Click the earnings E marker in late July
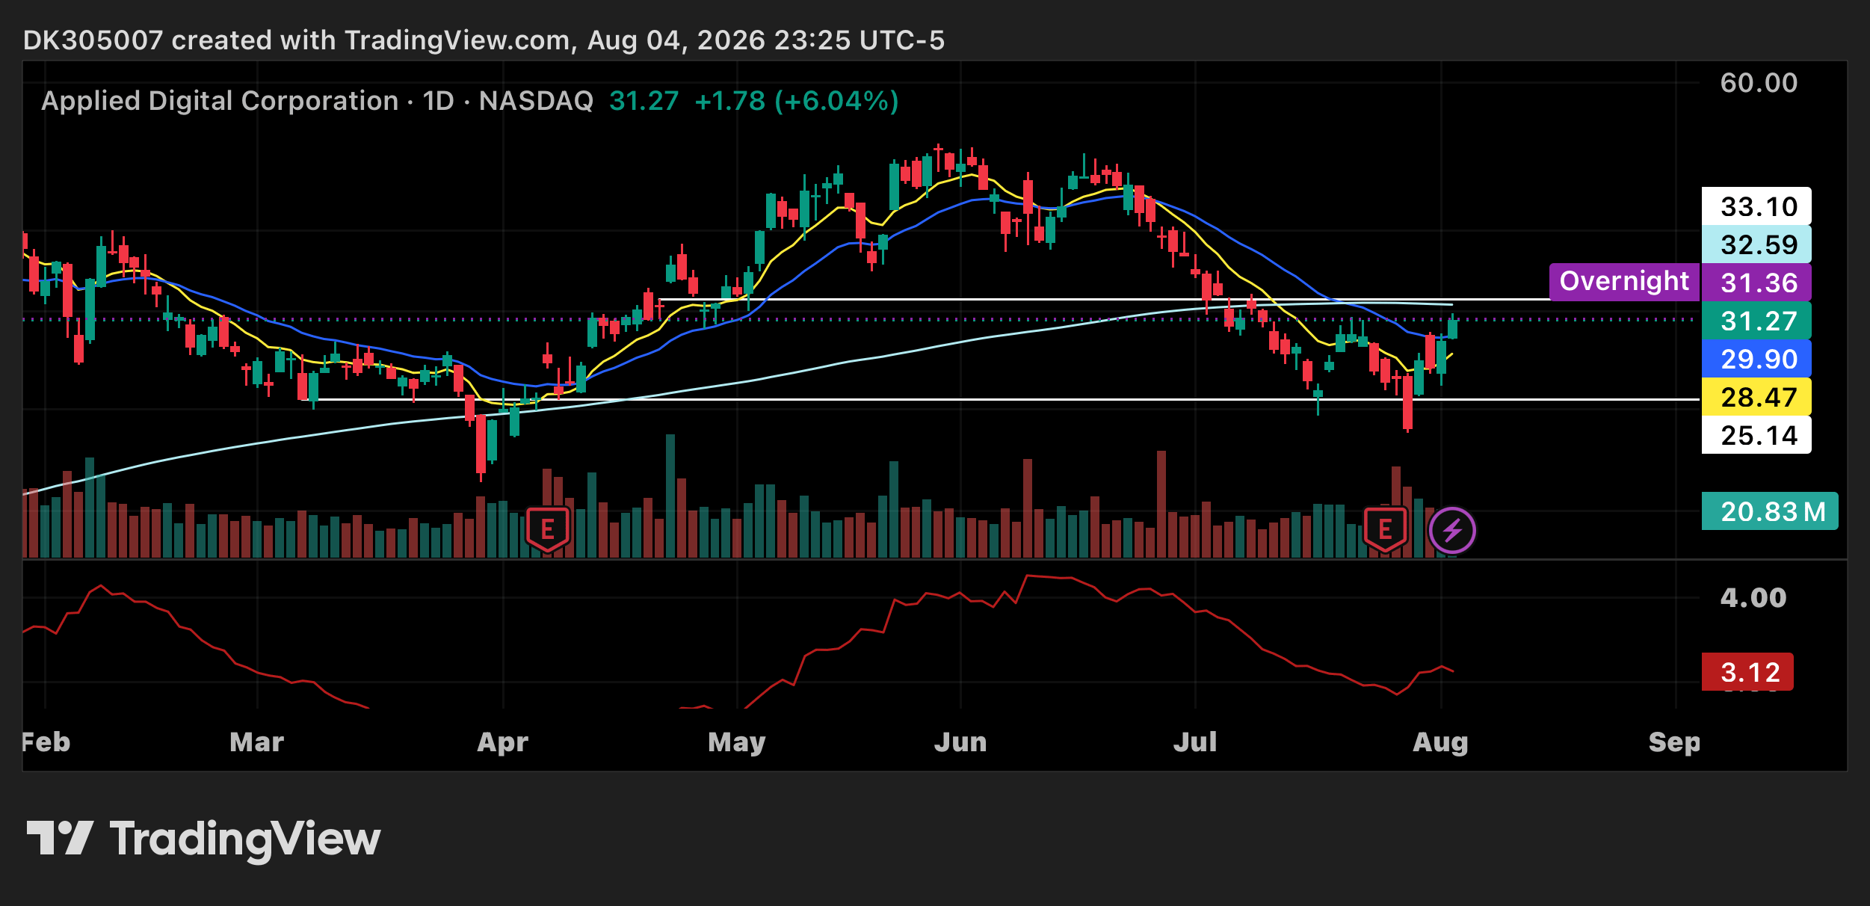Screen dimensions: 1870x906 click(1385, 529)
